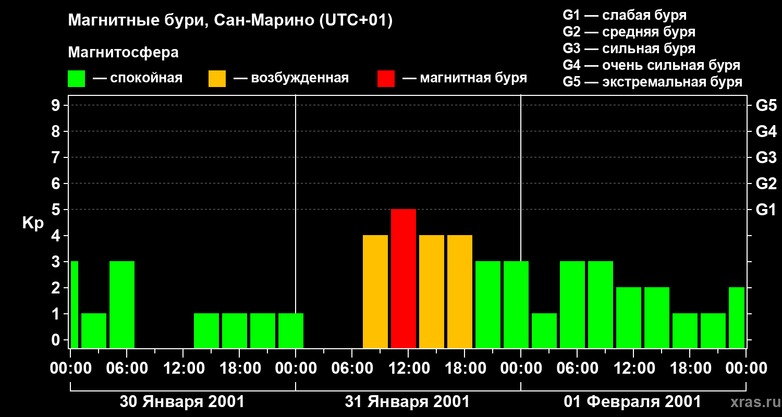Screen dimensions: 782x417
Task: Click the right-axis 'G1' label
Action: pyautogui.click(x=766, y=210)
